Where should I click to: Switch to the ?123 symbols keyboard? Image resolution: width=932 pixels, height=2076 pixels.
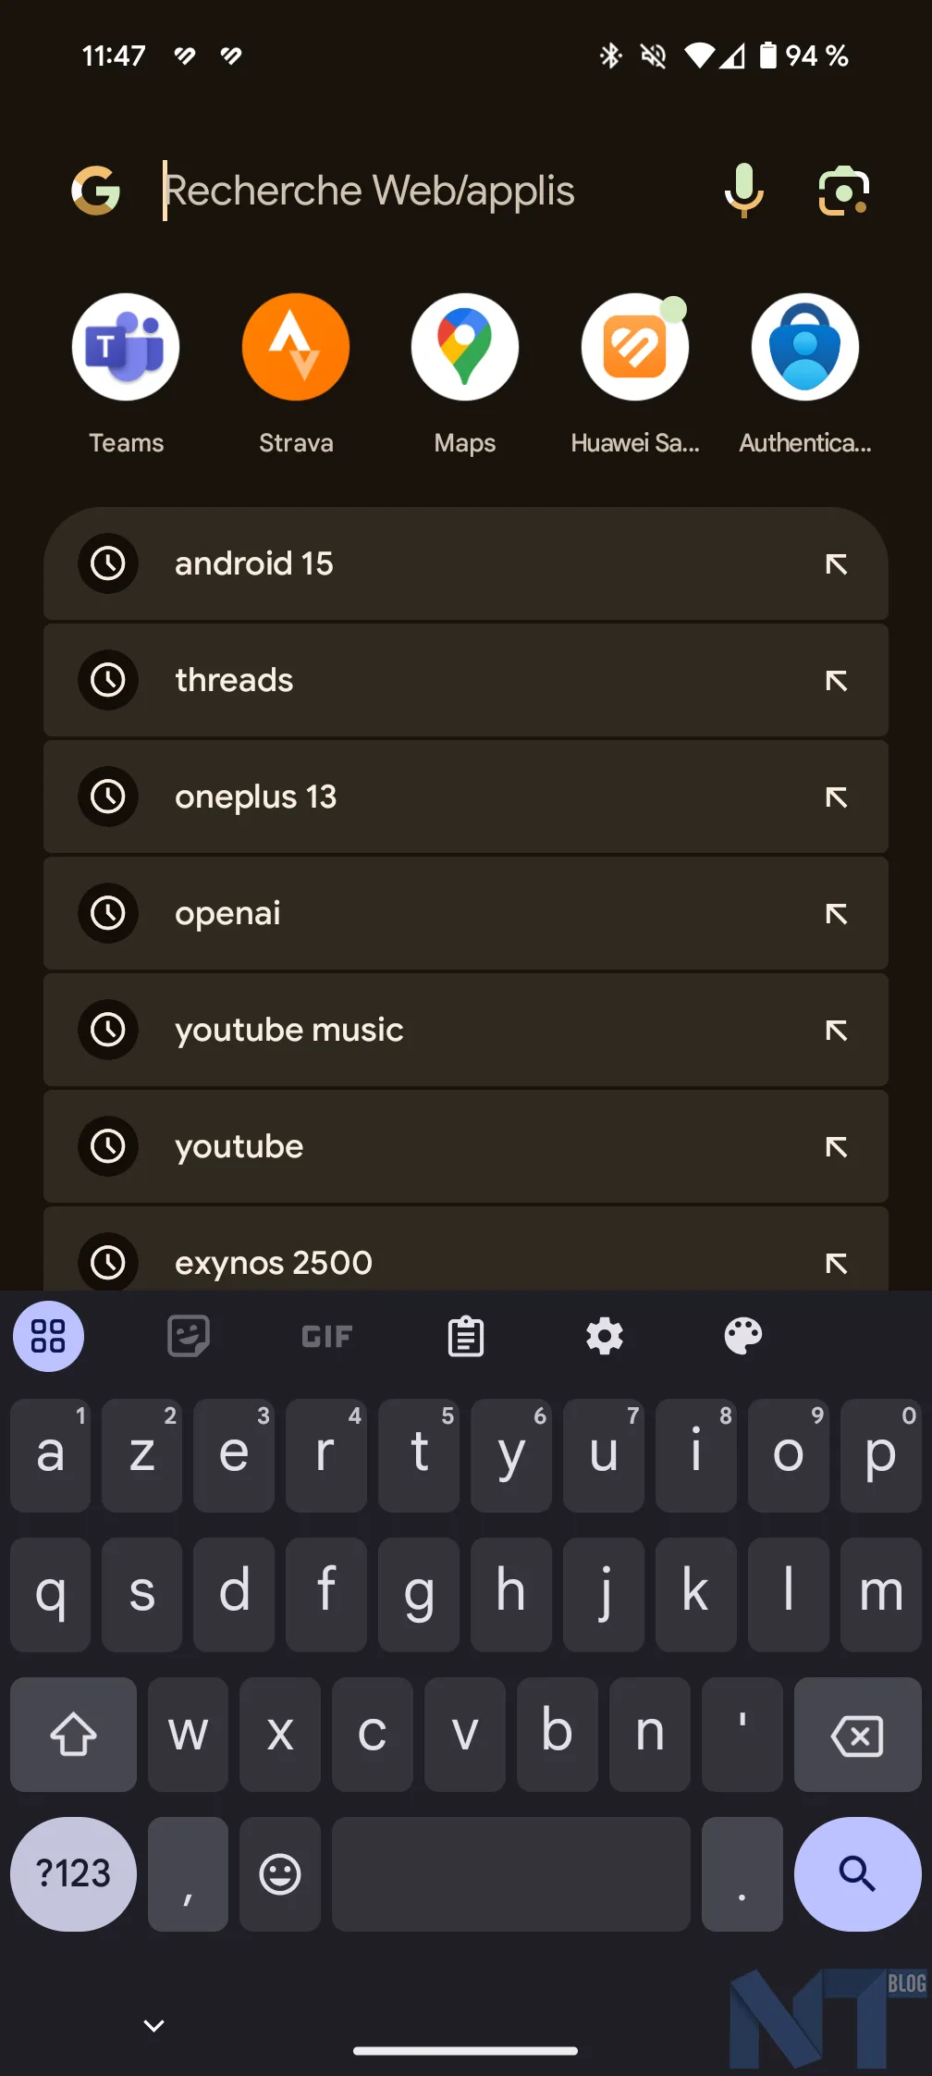coord(73,1873)
